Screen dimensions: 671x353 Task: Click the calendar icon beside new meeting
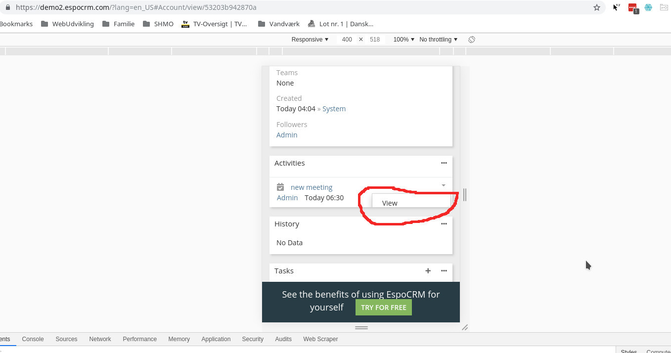[x=280, y=187]
